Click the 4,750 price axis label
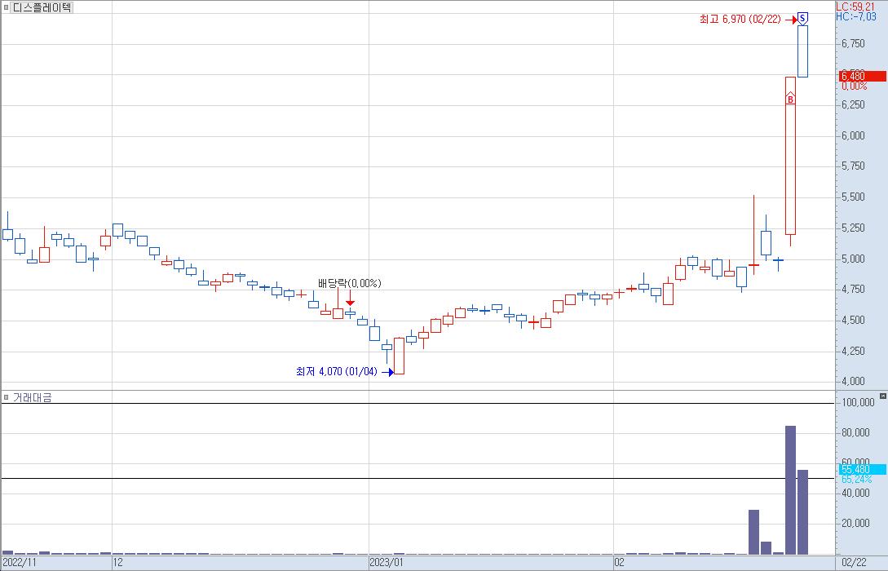Image resolution: width=888 pixels, height=571 pixels. point(853,290)
